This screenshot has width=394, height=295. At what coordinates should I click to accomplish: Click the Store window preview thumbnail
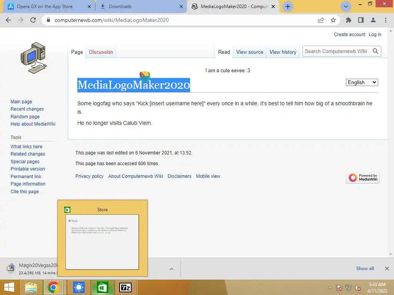(x=102, y=242)
